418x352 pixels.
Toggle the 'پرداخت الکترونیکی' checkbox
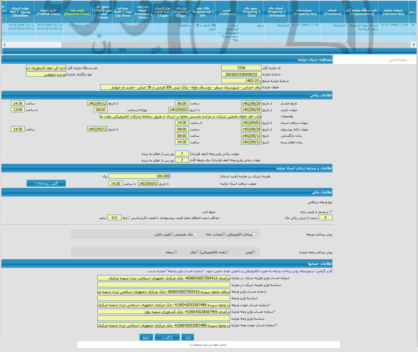[x=254, y=234]
